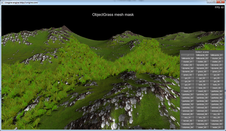The height and width of the screenshot is (131, 226).
Task: Load the gui_07 scene
Action: [x=187, y=85]
